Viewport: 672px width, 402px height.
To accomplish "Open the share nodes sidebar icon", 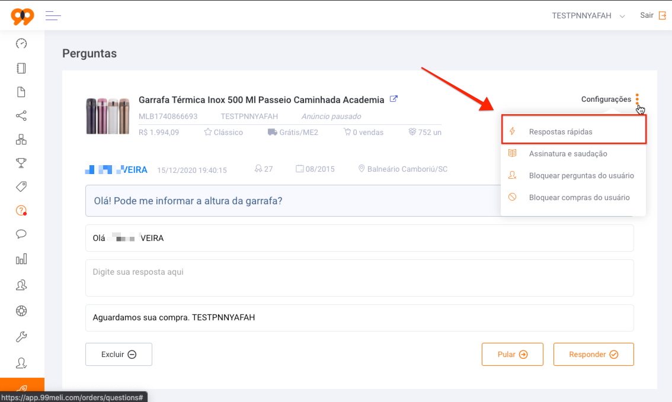I will tap(21, 115).
